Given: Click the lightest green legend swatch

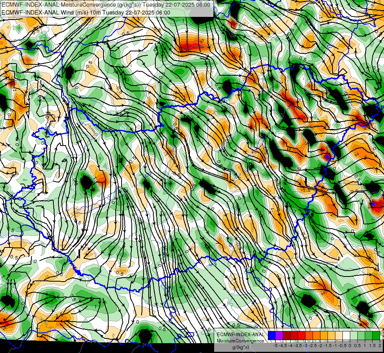Looking at the screenshot, I should click(x=354, y=336).
